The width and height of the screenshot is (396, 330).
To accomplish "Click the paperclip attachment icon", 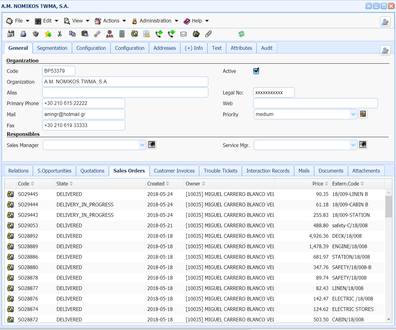I will point(208,34).
